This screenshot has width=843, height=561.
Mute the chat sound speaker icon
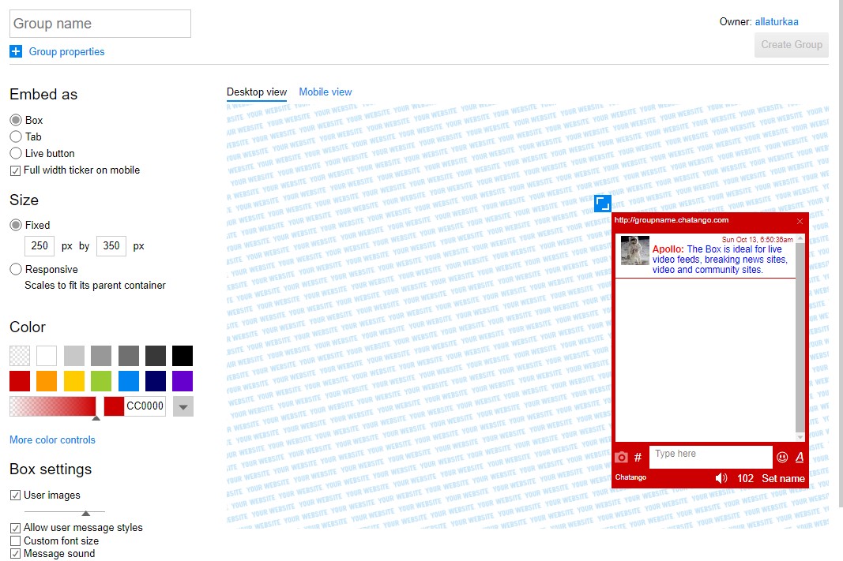point(721,478)
